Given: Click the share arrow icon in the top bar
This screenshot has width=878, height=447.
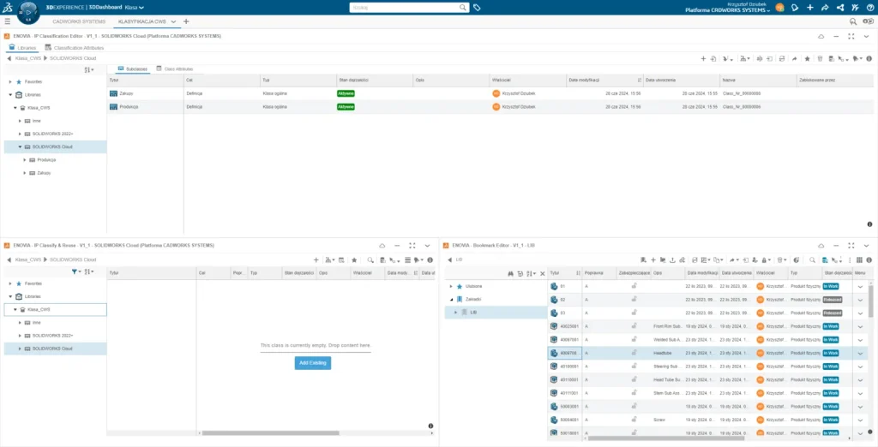Looking at the screenshot, I should [x=825, y=7].
